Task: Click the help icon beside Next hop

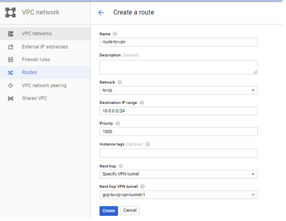Action: point(121,166)
